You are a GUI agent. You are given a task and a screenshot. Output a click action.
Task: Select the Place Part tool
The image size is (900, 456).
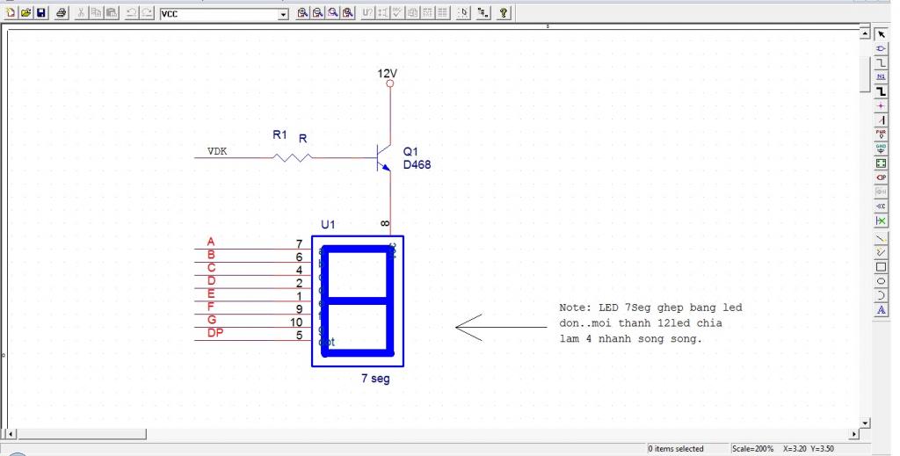[x=881, y=48]
